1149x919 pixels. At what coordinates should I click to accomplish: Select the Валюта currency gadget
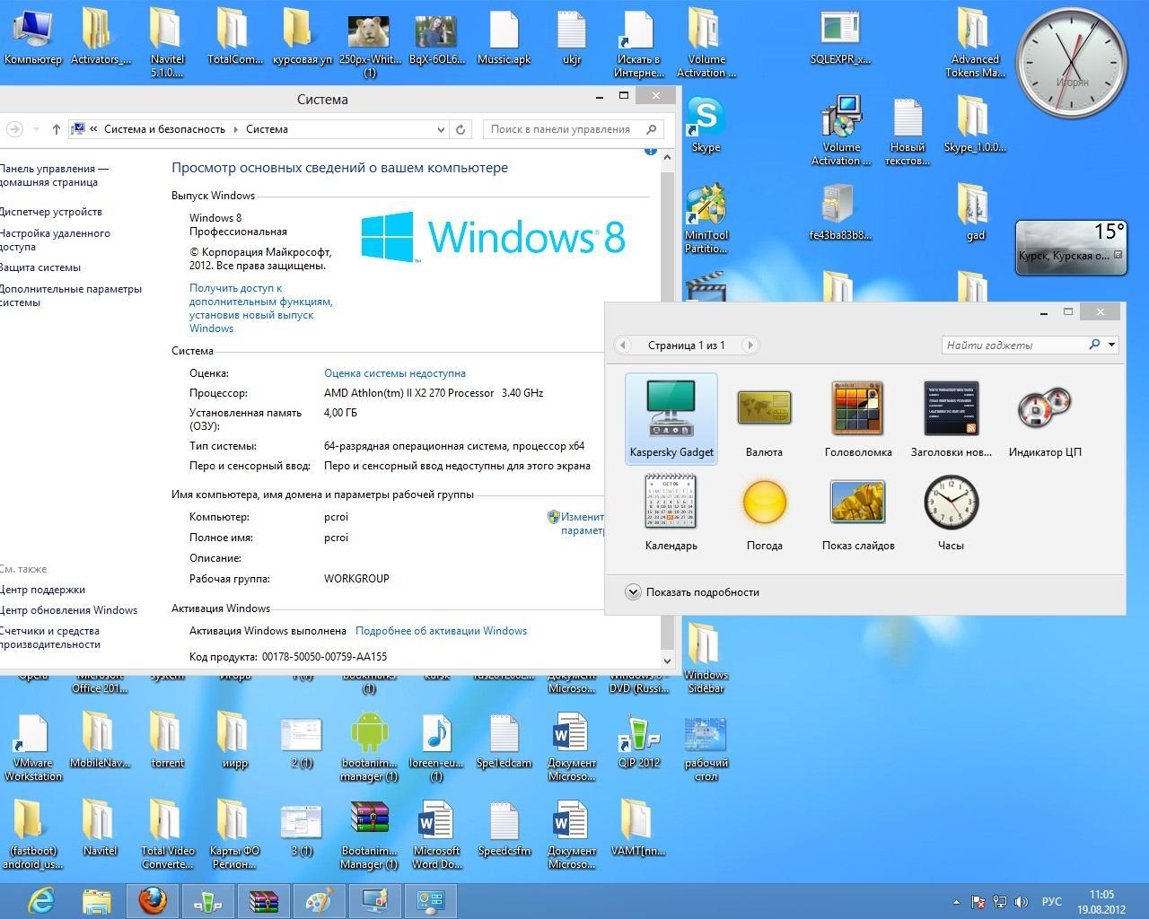point(764,418)
